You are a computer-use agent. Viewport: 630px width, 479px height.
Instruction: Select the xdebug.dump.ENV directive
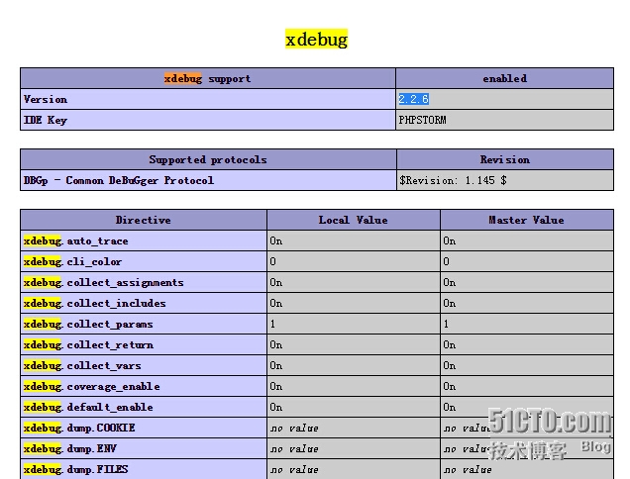pyautogui.click(x=70, y=449)
